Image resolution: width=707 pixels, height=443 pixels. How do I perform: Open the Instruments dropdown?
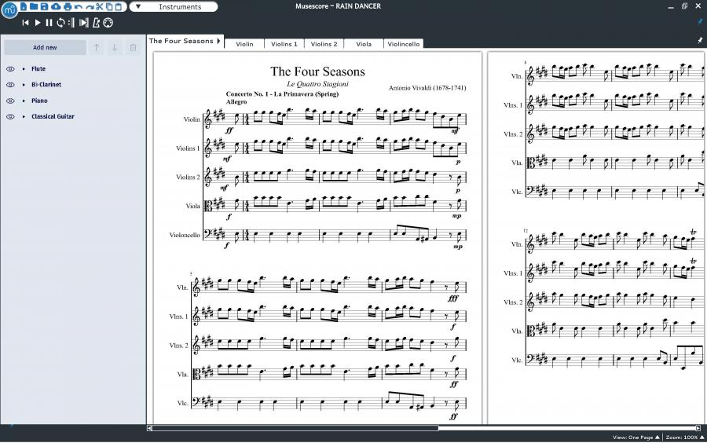(174, 7)
